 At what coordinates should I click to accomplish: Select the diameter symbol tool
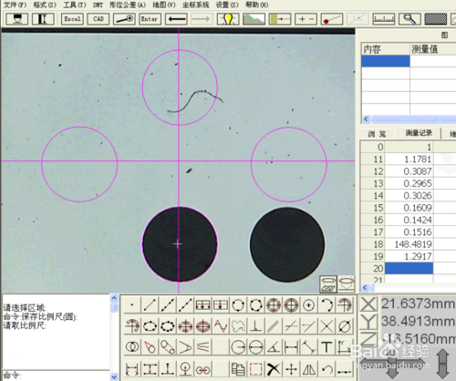pyautogui.click(x=345, y=326)
